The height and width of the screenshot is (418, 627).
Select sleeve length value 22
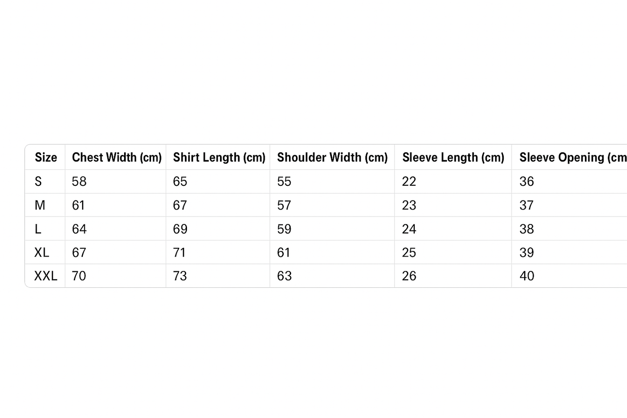(x=409, y=181)
